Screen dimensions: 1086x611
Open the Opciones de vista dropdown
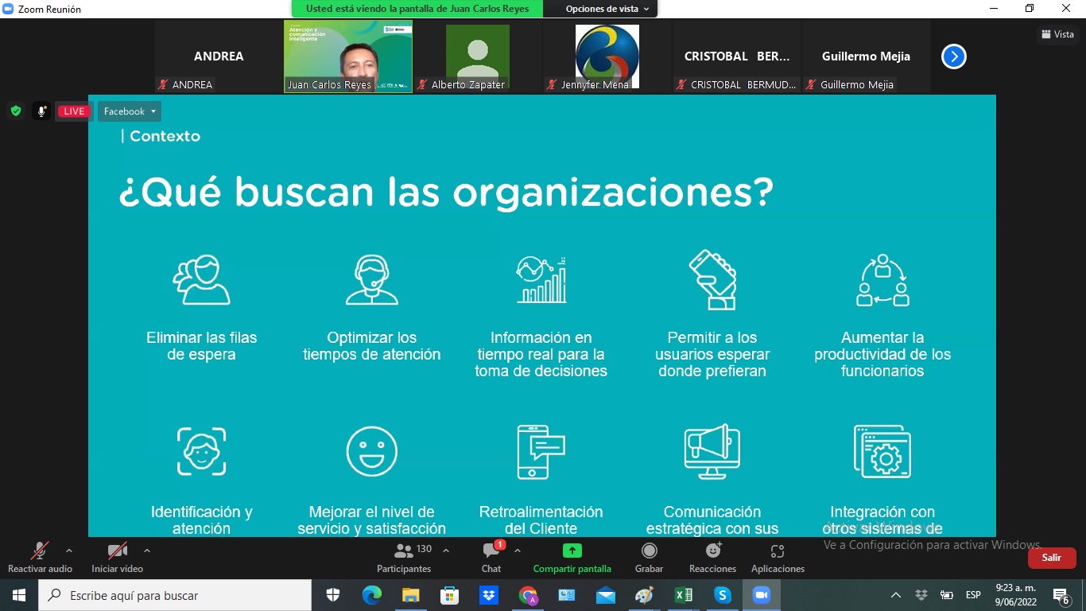pyautogui.click(x=607, y=9)
